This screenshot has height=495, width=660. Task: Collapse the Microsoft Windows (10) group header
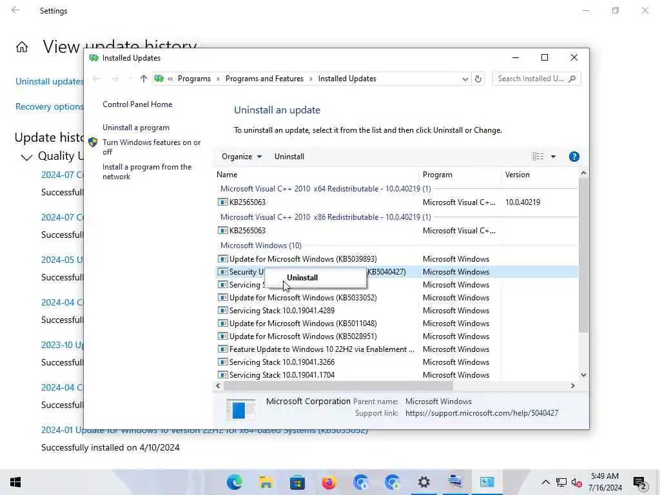coord(260,246)
